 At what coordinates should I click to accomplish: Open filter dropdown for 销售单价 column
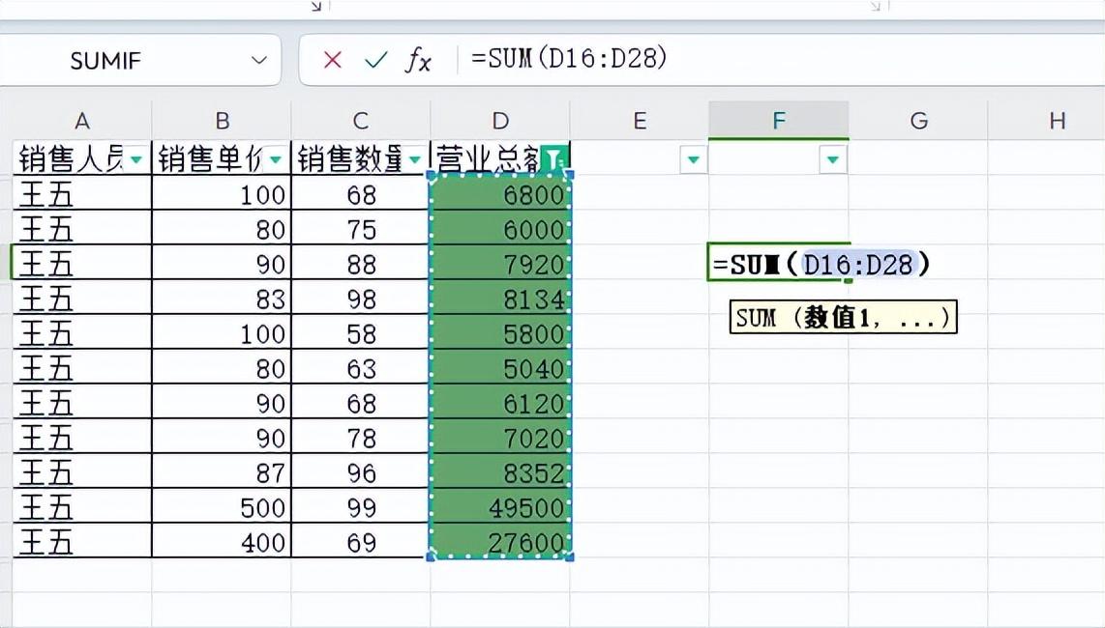click(277, 159)
